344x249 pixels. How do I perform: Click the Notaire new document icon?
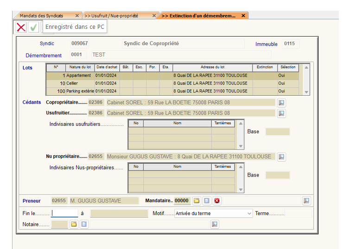point(84,224)
